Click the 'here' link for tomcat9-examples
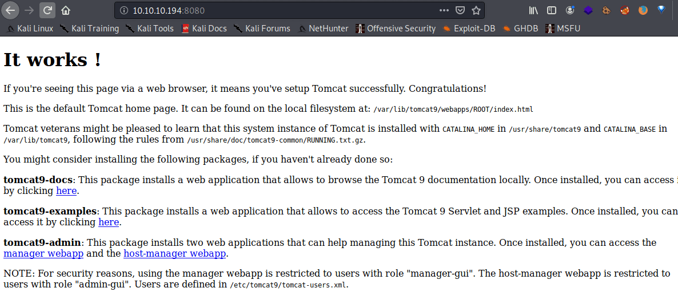Screen dimensions: 678x308 [x=109, y=222]
